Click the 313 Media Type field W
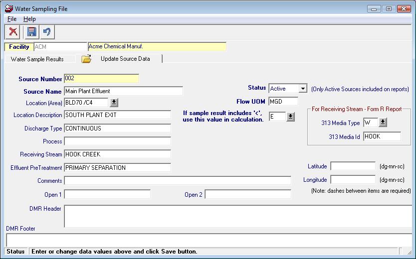Screen dimensions: 416x259 pyautogui.click(x=371, y=123)
